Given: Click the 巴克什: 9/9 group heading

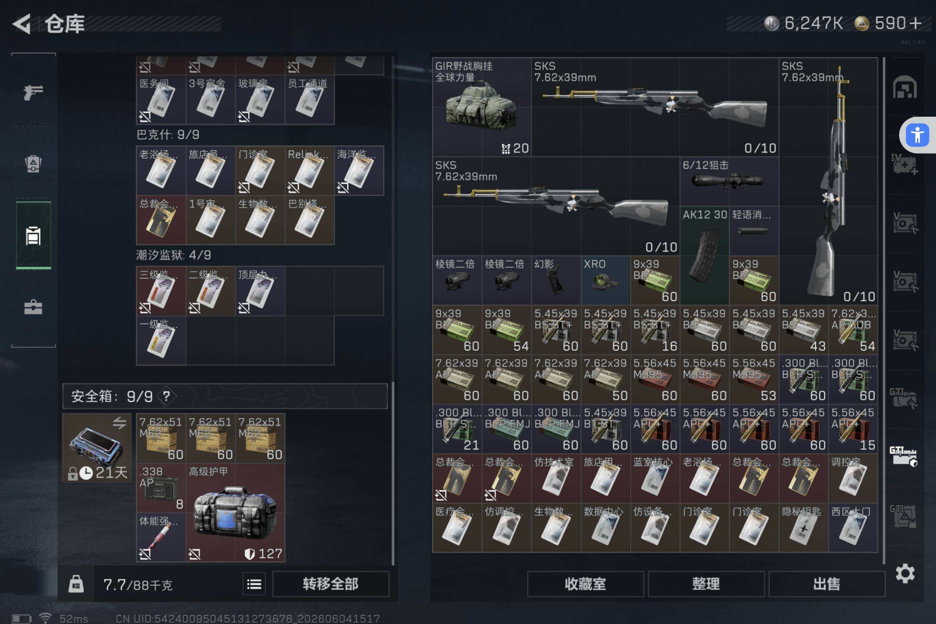Looking at the screenshot, I should pyautogui.click(x=168, y=135).
